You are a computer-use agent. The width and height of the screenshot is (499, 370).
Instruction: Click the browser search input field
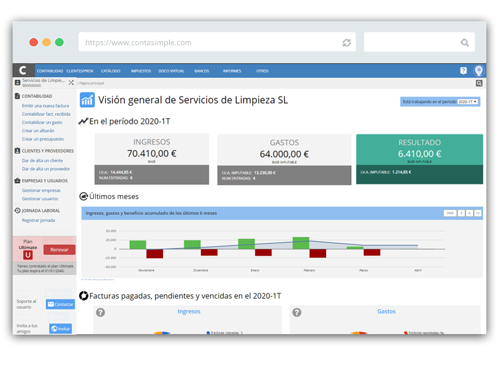coord(419,42)
